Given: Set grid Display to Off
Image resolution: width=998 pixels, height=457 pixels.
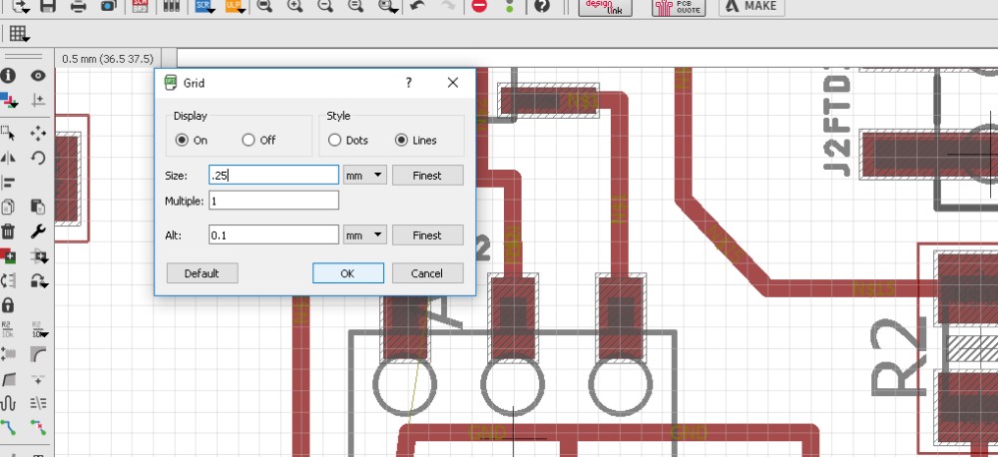Looking at the screenshot, I should 249,141.
